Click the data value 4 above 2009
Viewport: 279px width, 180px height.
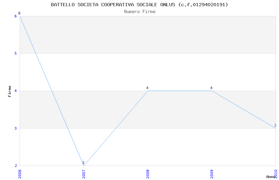point(211,88)
